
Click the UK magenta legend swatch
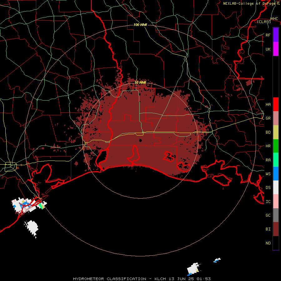276,49
